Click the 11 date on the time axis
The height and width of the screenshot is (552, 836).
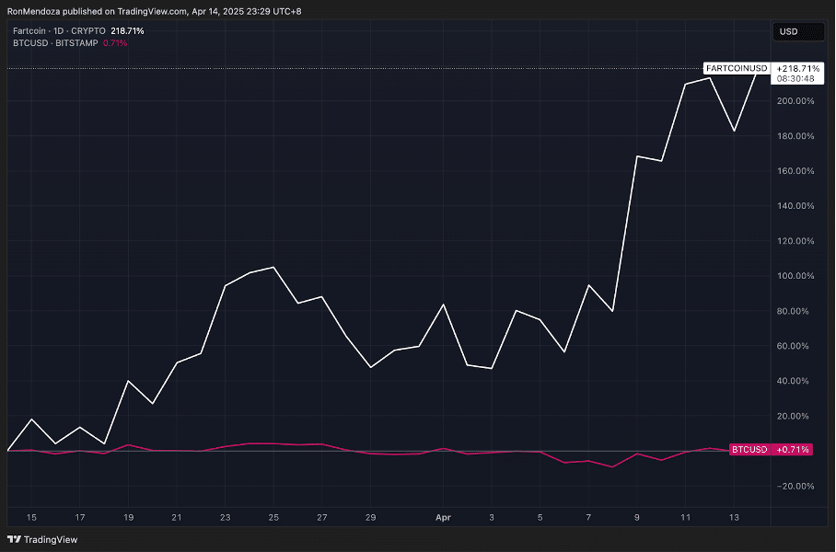click(686, 517)
